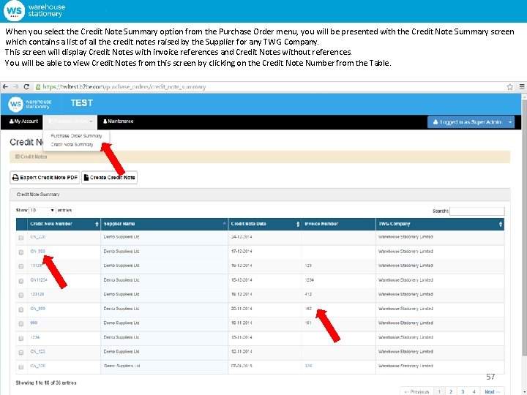Open credit note 1234 link
The width and height of the screenshot is (527, 395).
pos(35,337)
